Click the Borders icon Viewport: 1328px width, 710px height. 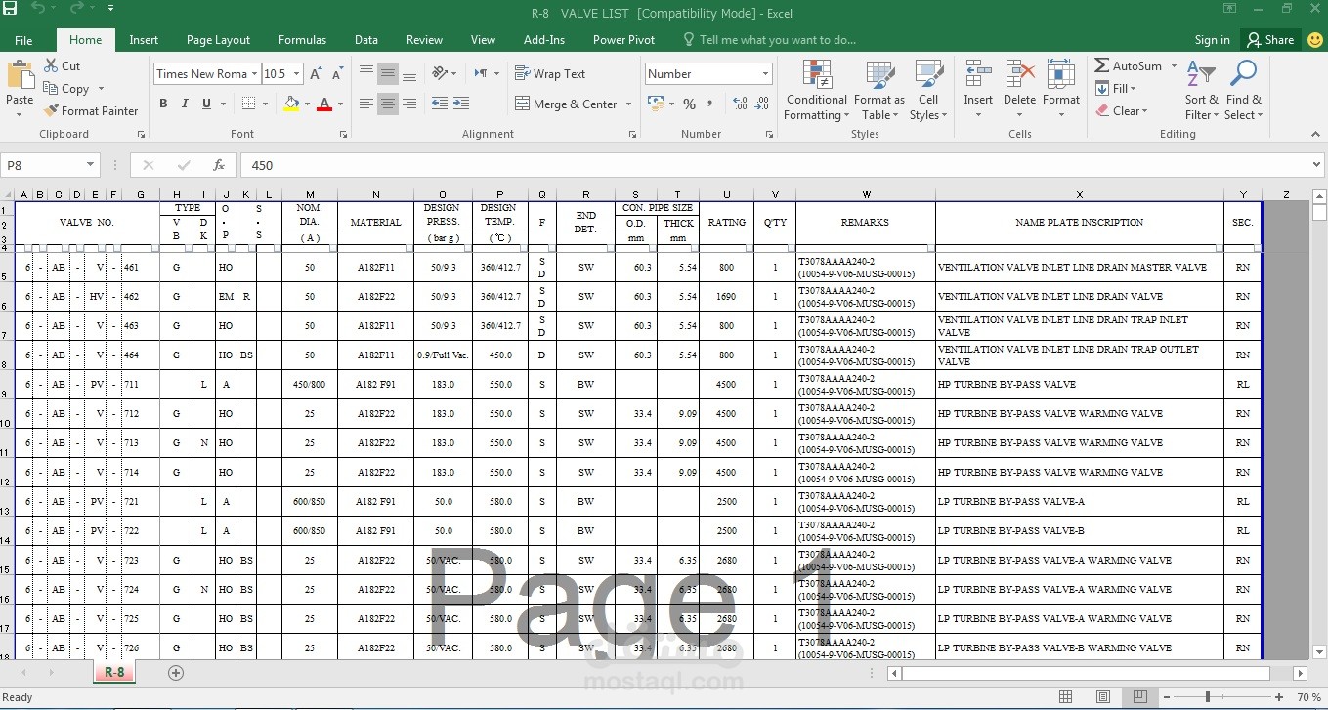coord(248,104)
